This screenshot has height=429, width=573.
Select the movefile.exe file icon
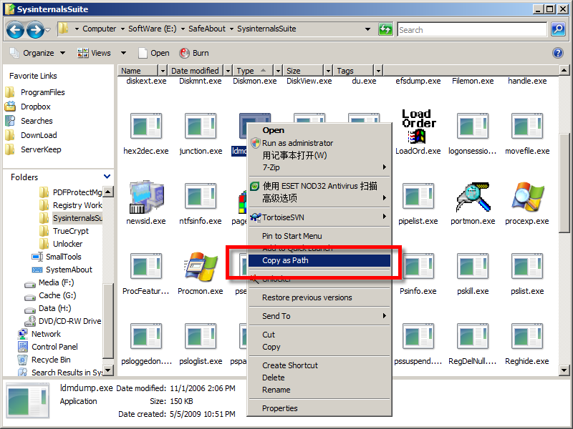coord(527,126)
